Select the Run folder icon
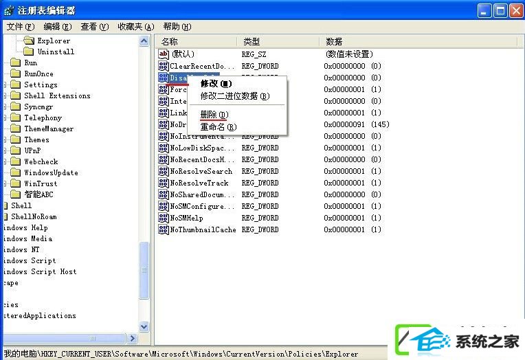 pyautogui.click(x=15, y=63)
